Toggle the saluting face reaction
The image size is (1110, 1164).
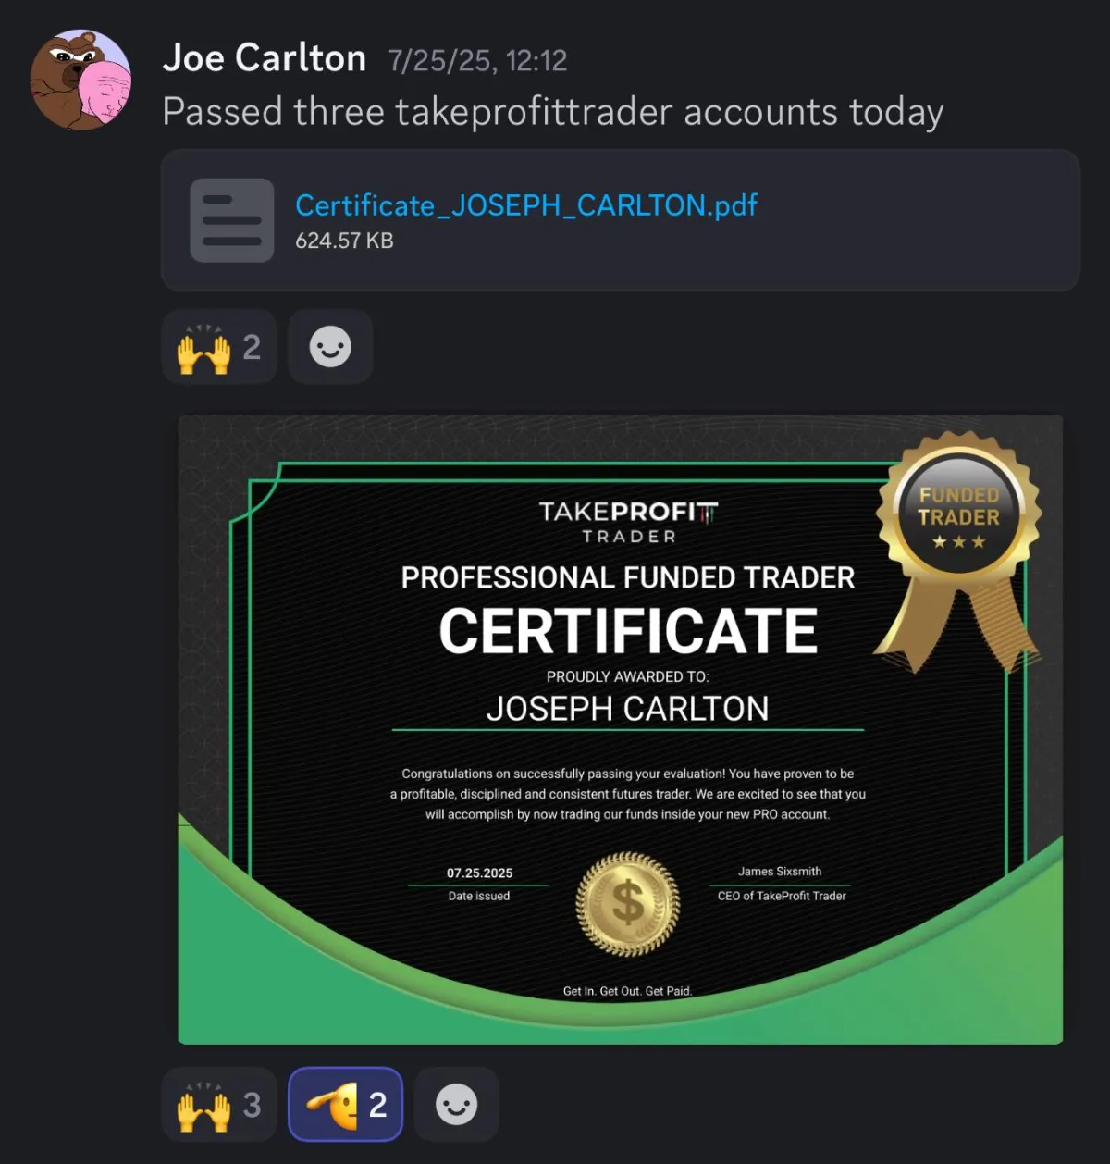coord(346,1104)
